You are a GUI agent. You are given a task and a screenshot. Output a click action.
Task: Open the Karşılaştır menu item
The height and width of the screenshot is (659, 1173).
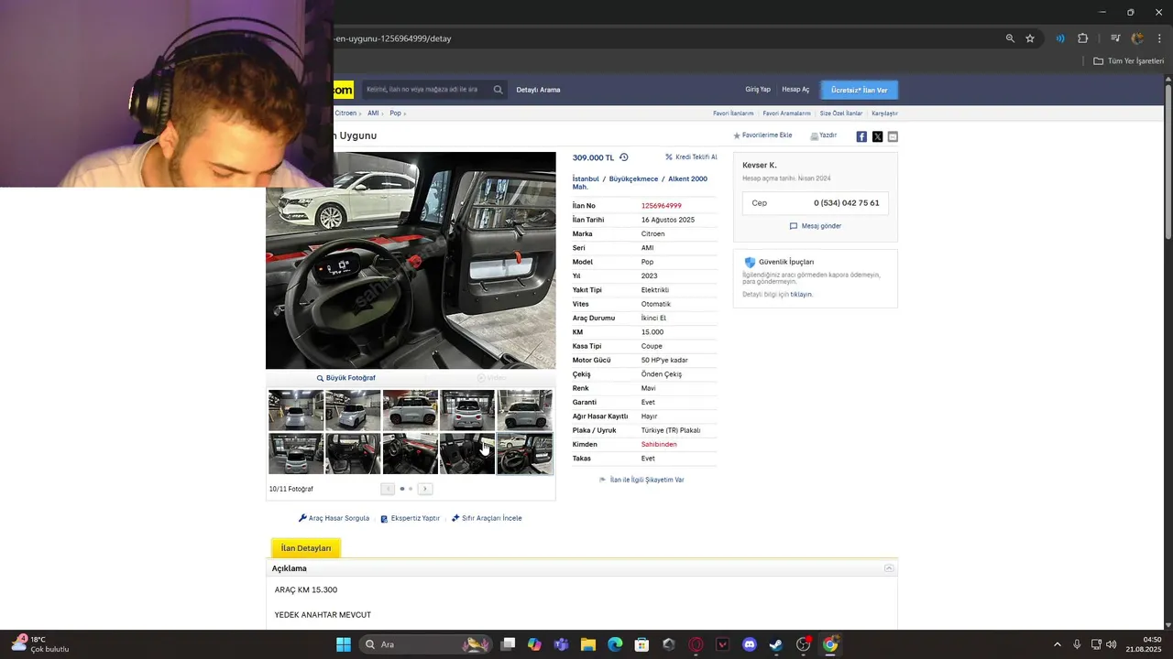click(883, 113)
